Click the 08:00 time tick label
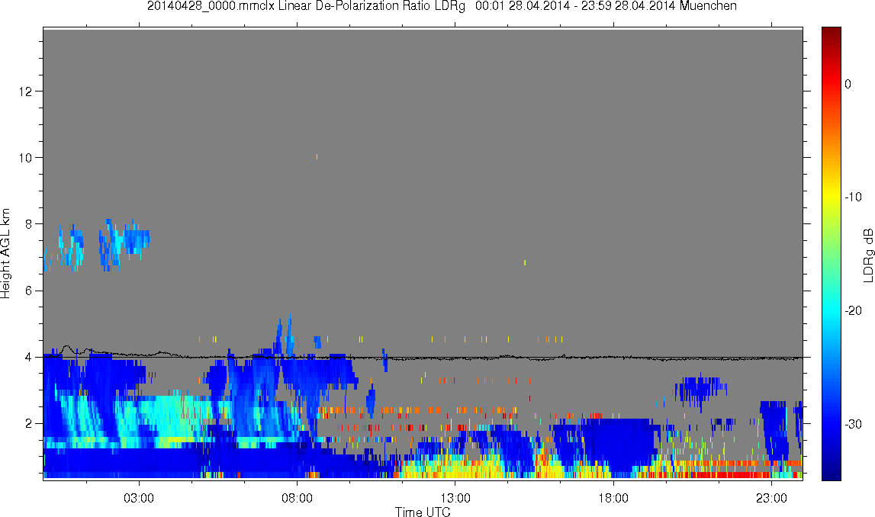Screen dimensions: 875x517 [x=297, y=498]
